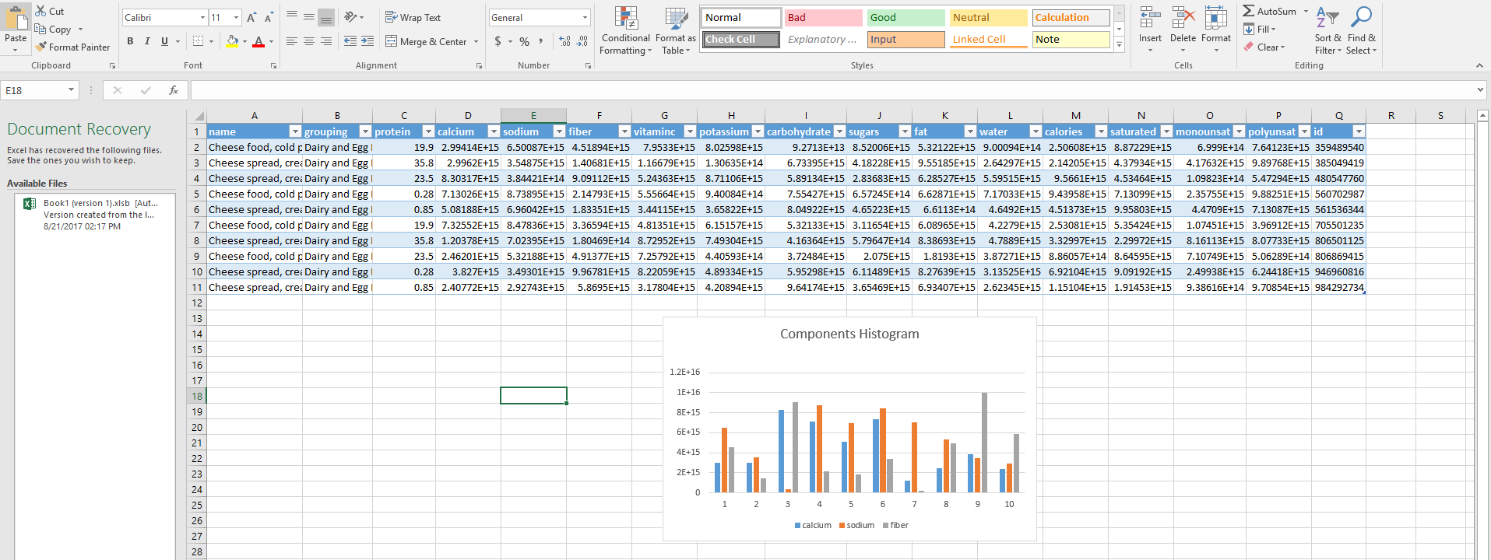Toggle Italic formatting
This screenshot has height=560, width=1491.
147,41
